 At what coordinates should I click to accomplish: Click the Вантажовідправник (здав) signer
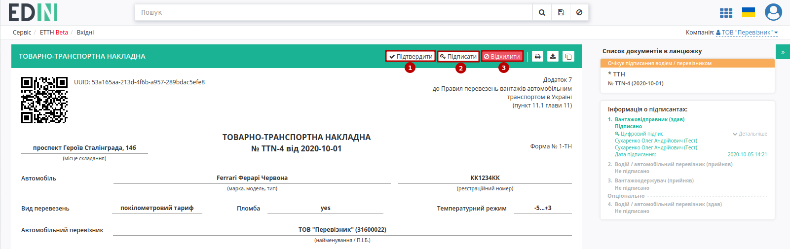click(x=649, y=119)
